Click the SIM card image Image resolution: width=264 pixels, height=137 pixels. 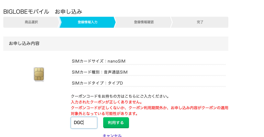39,74
